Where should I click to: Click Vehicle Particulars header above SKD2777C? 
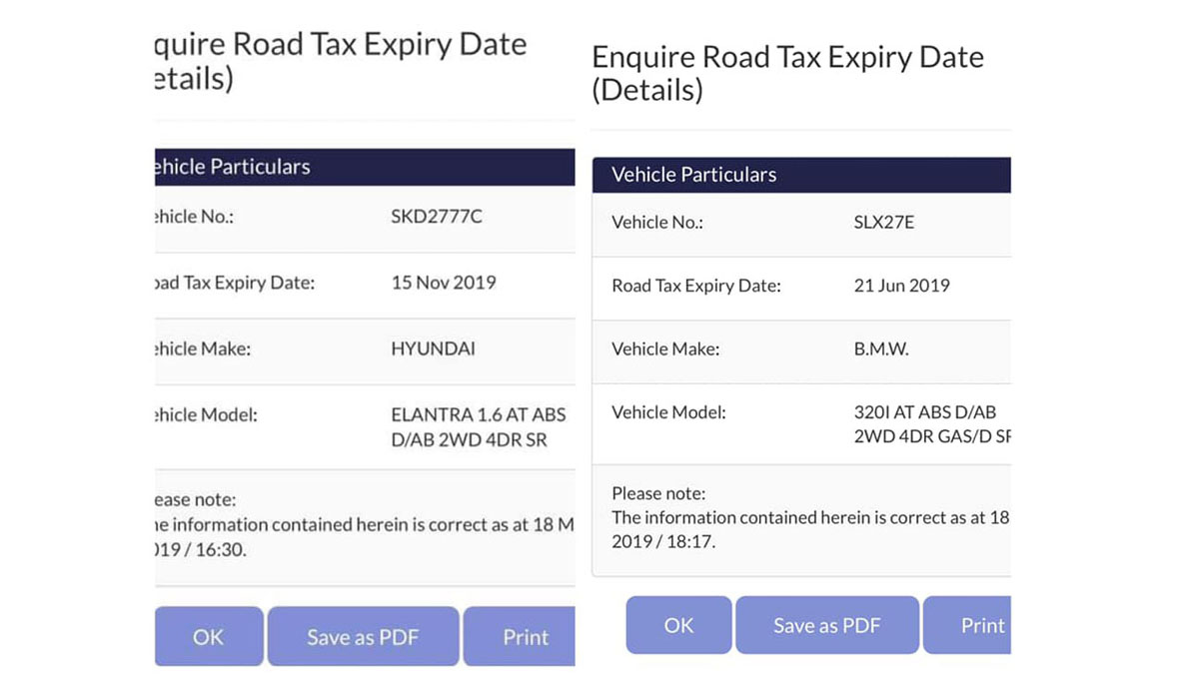coord(233,167)
